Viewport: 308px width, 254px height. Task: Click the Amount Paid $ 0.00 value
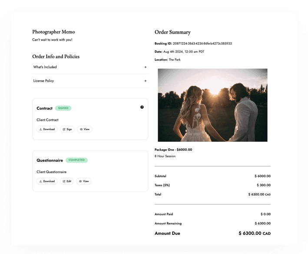click(265, 214)
